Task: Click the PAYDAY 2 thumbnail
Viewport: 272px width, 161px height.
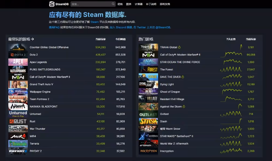Action: (x=18, y=151)
